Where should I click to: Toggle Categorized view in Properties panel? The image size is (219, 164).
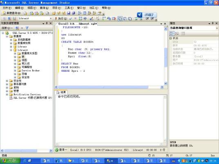click(x=172, y=33)
